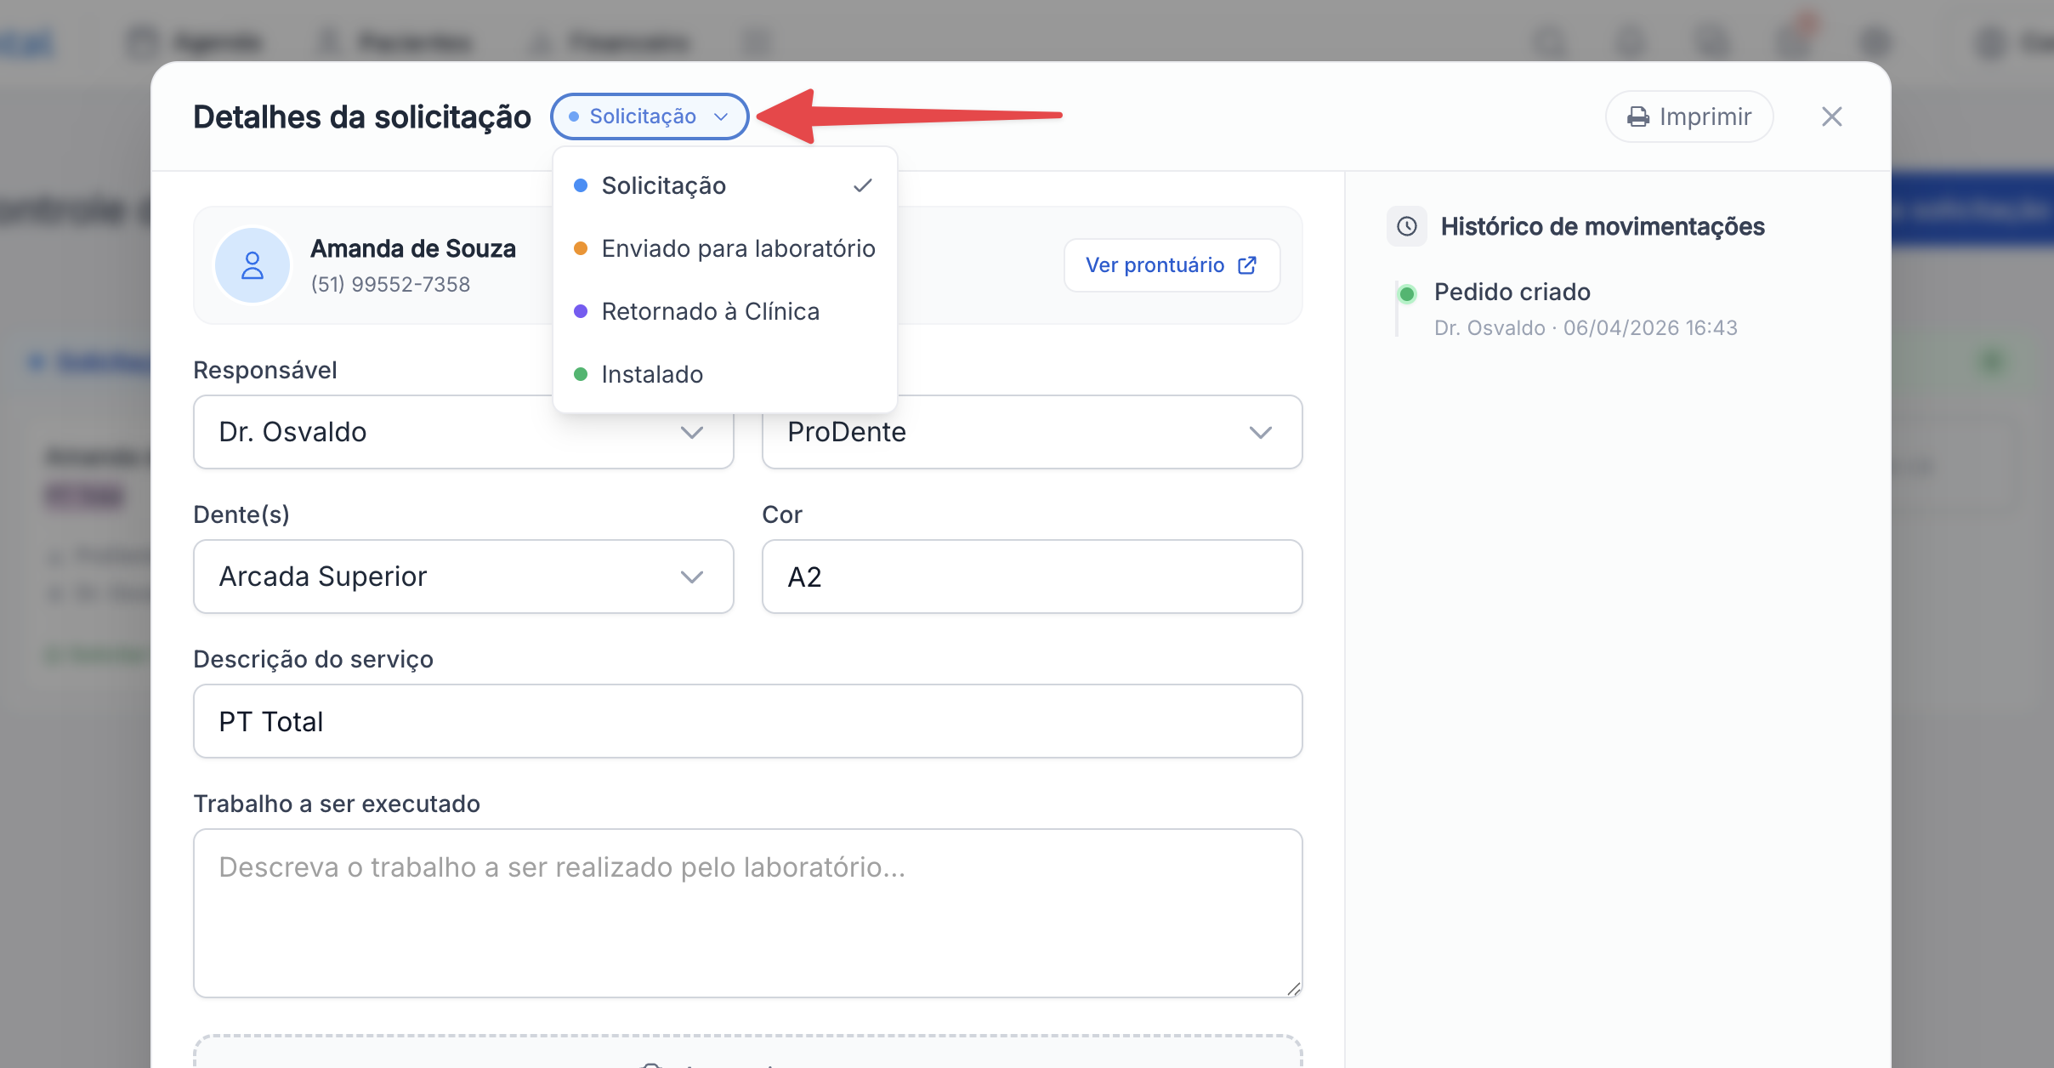Screen dimensions: 2054x1068
Task: Close the request details dialog
Action: pos(1832,116)
